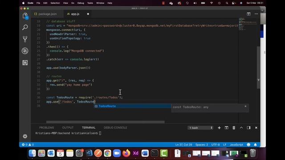Close the TodosRoute details popup
Screen dimensions: 285x160
pyautogui.click(x=245, y=106)
